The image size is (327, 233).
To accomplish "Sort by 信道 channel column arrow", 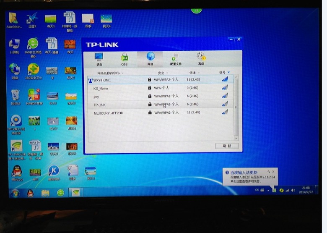I will tap(199, 73).
